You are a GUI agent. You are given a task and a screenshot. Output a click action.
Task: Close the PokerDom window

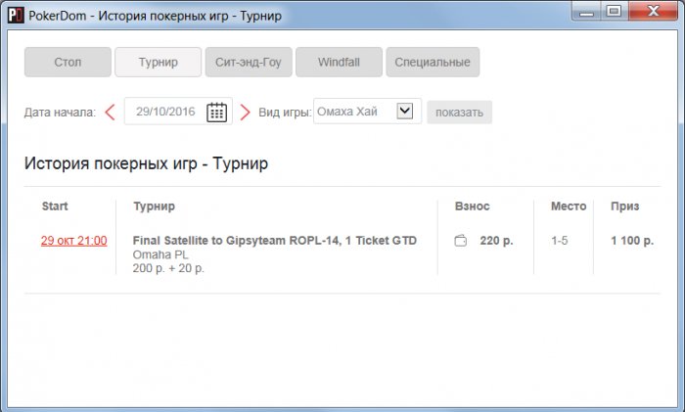click(653, 11)
